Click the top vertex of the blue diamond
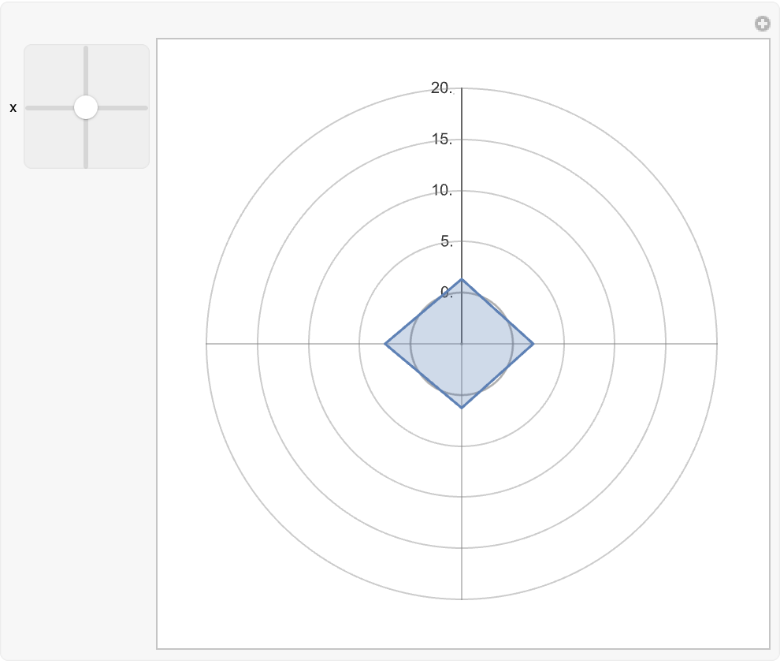 click(462, 279)
